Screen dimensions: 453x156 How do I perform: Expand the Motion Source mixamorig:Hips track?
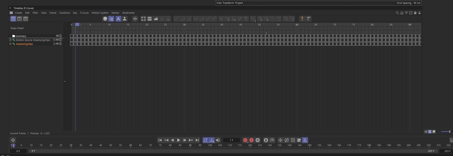tap(10, 40)
